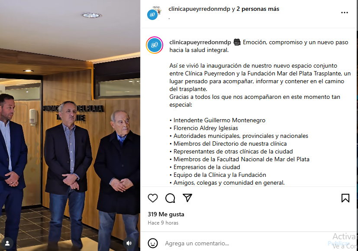Image resolution: width=358 pixels, height=251 pixels.
Task: Click the 'Agrega un comentario...' field
Action: point(244,243)
